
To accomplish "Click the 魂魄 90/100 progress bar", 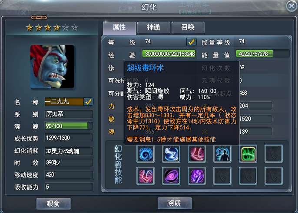I will point(69,126).
